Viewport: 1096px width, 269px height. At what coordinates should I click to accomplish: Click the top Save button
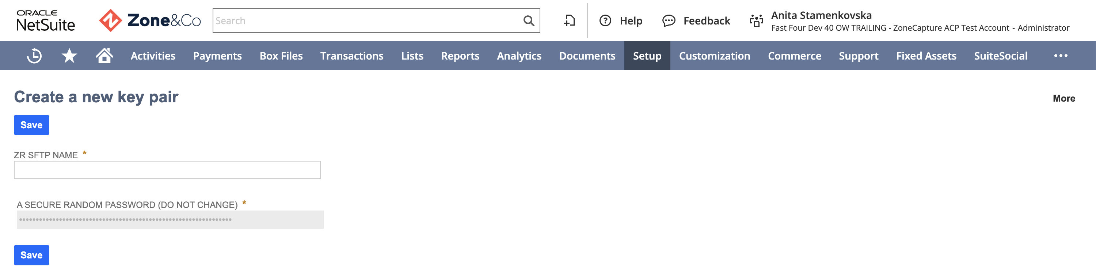[x=31, y=125]
